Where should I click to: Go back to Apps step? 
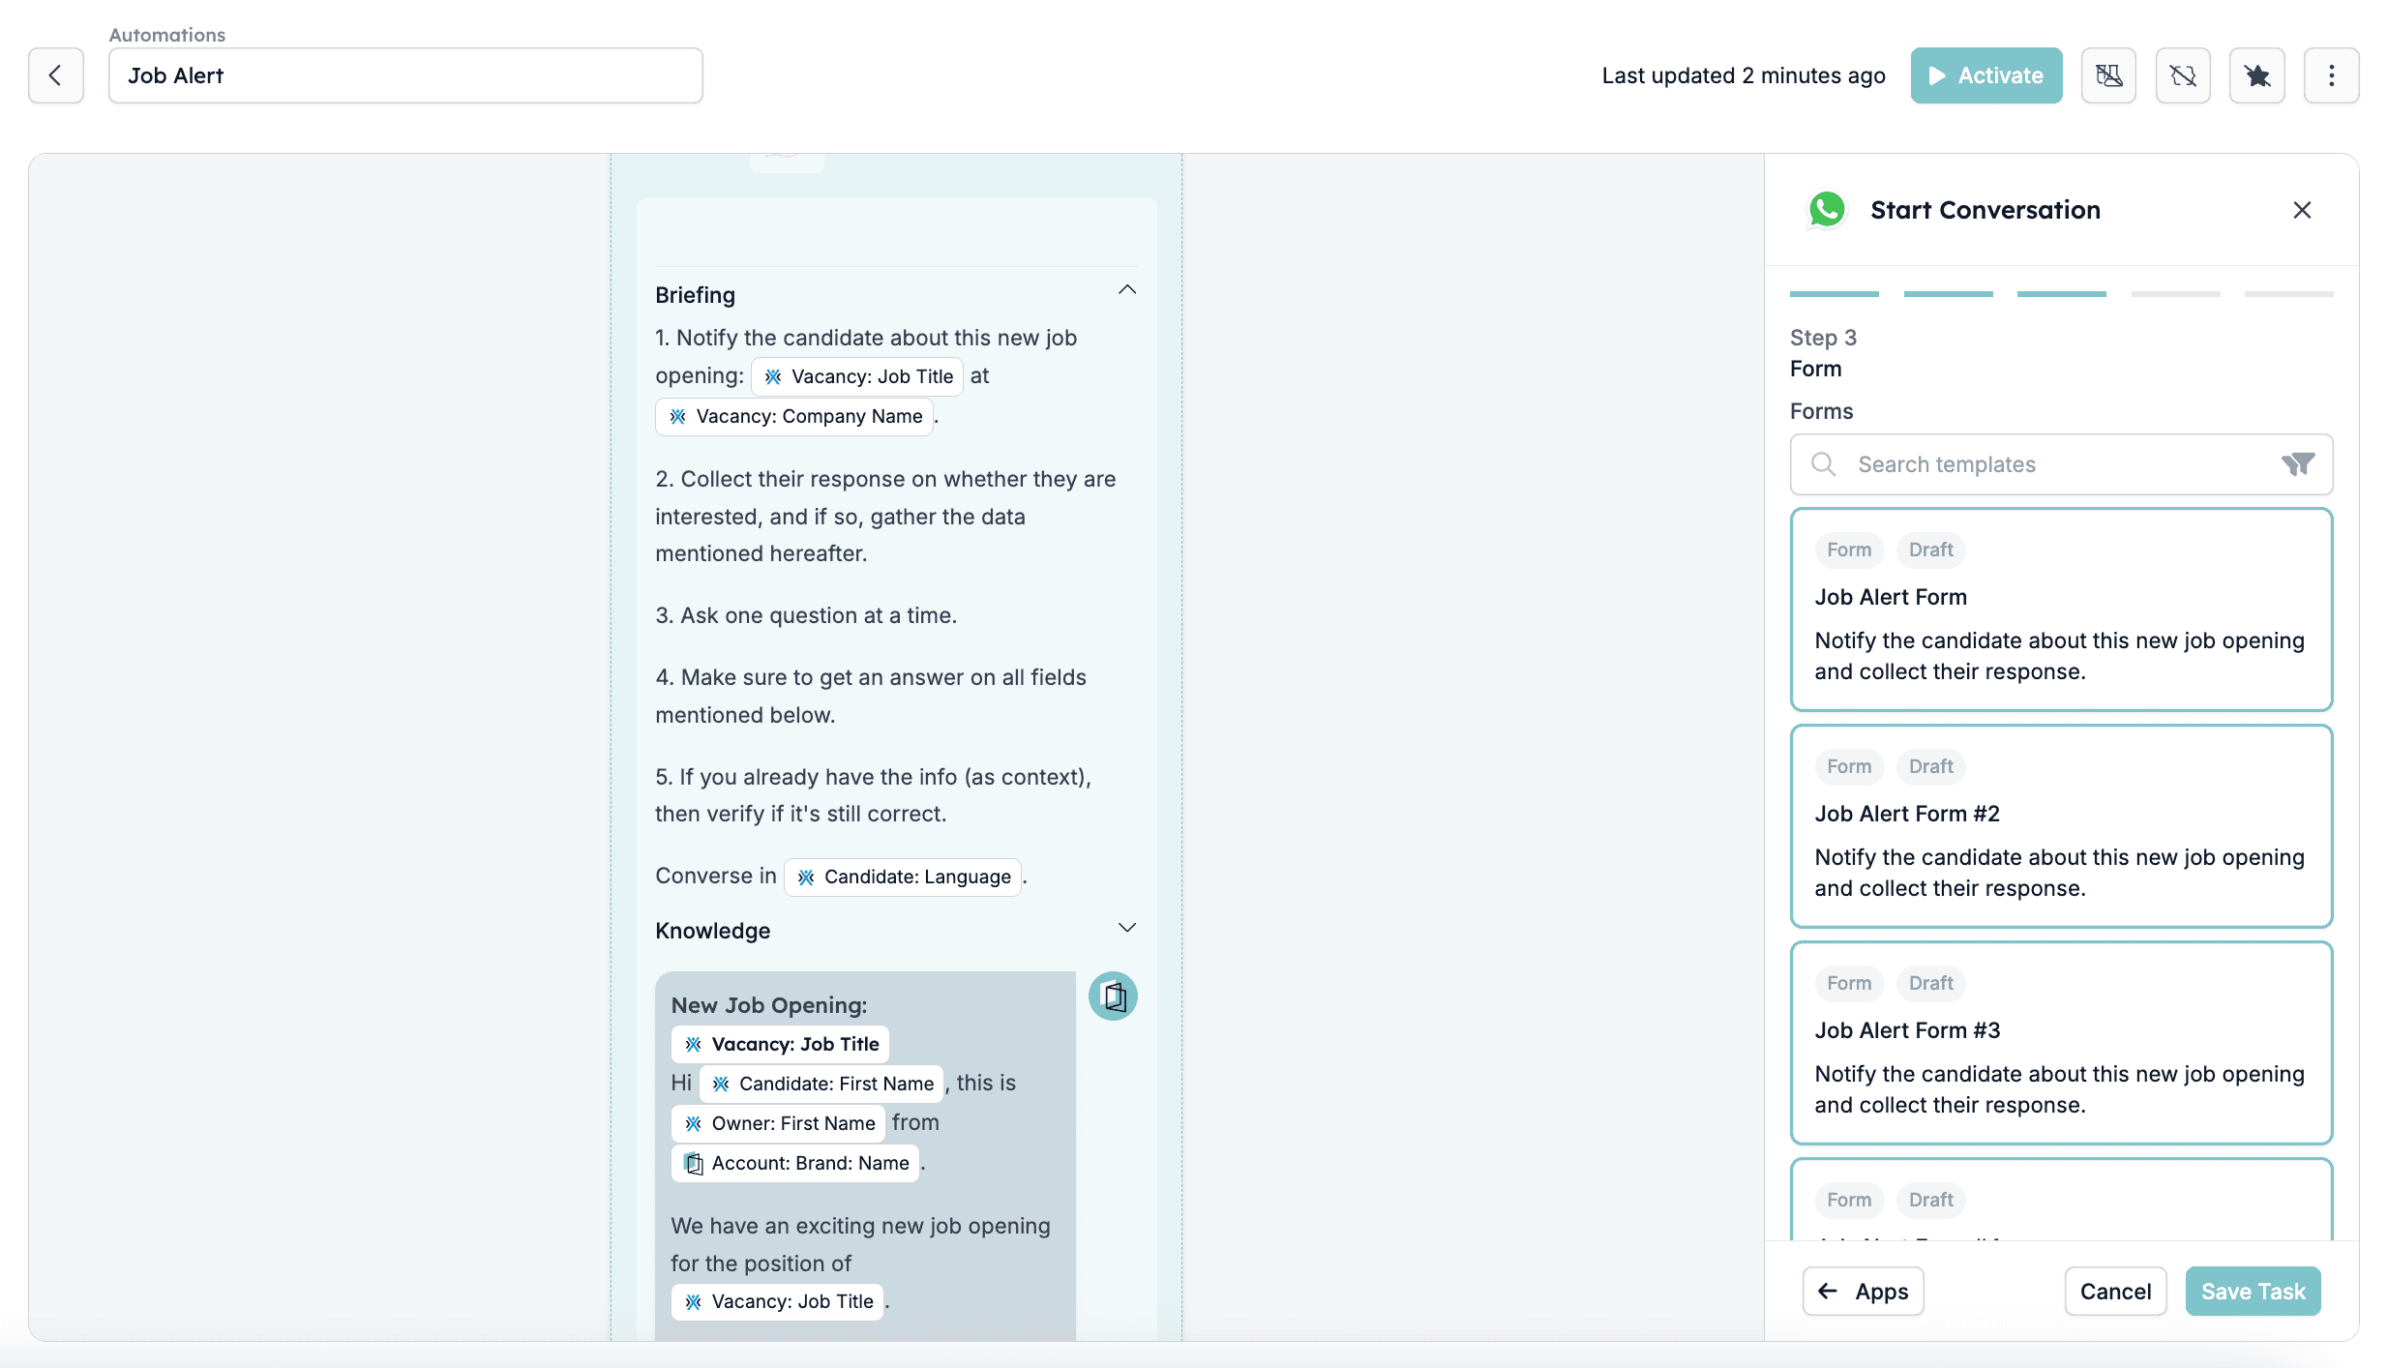tap(1863, 1292)
